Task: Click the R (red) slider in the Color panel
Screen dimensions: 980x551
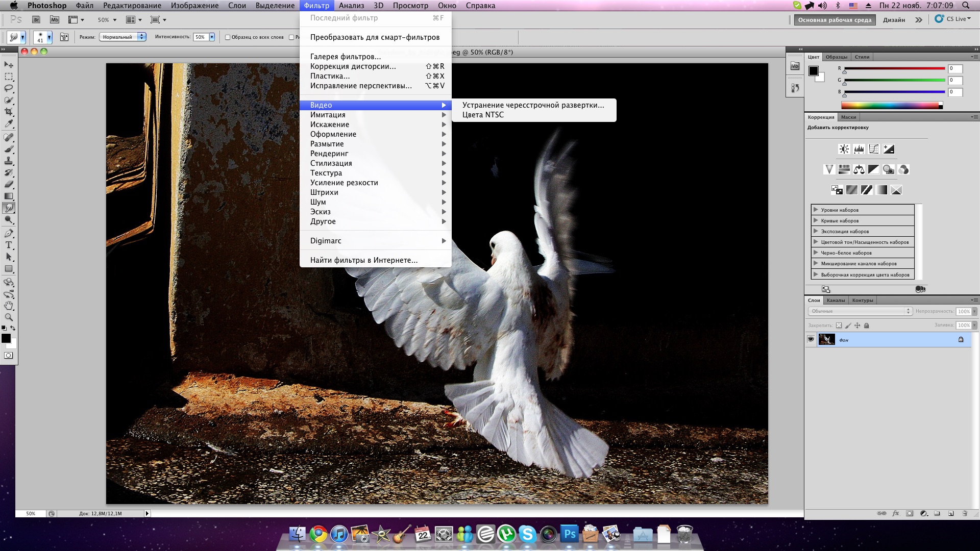Action: 895,68
